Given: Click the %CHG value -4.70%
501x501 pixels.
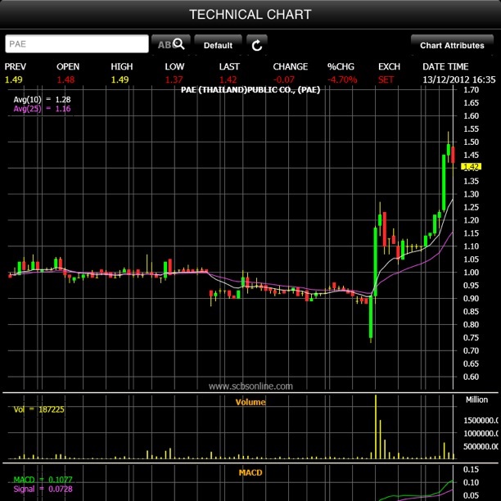Looking at the screenshot, I should click(x=342, y=79).
